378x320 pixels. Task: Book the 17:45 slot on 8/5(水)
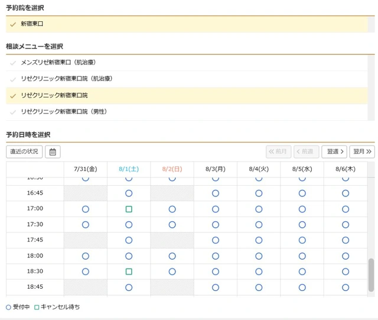click(302, 240)
